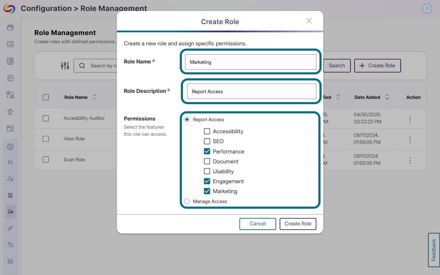Click the sort arrows on the partly hidden Modified column

338,97
